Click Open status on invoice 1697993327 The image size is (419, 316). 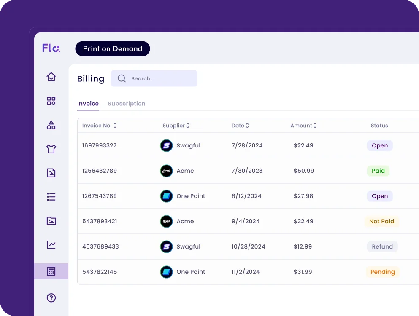(x=380, y=145)
